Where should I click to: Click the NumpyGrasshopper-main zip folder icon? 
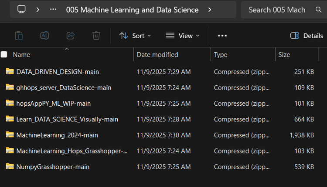pos(10,167)
